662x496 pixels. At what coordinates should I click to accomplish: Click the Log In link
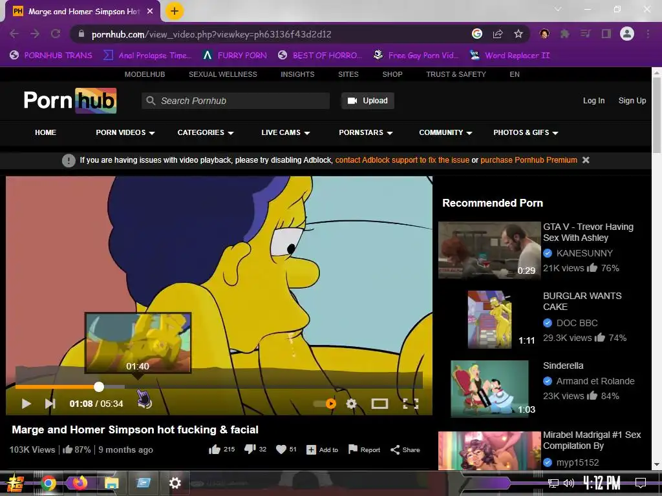593,100
